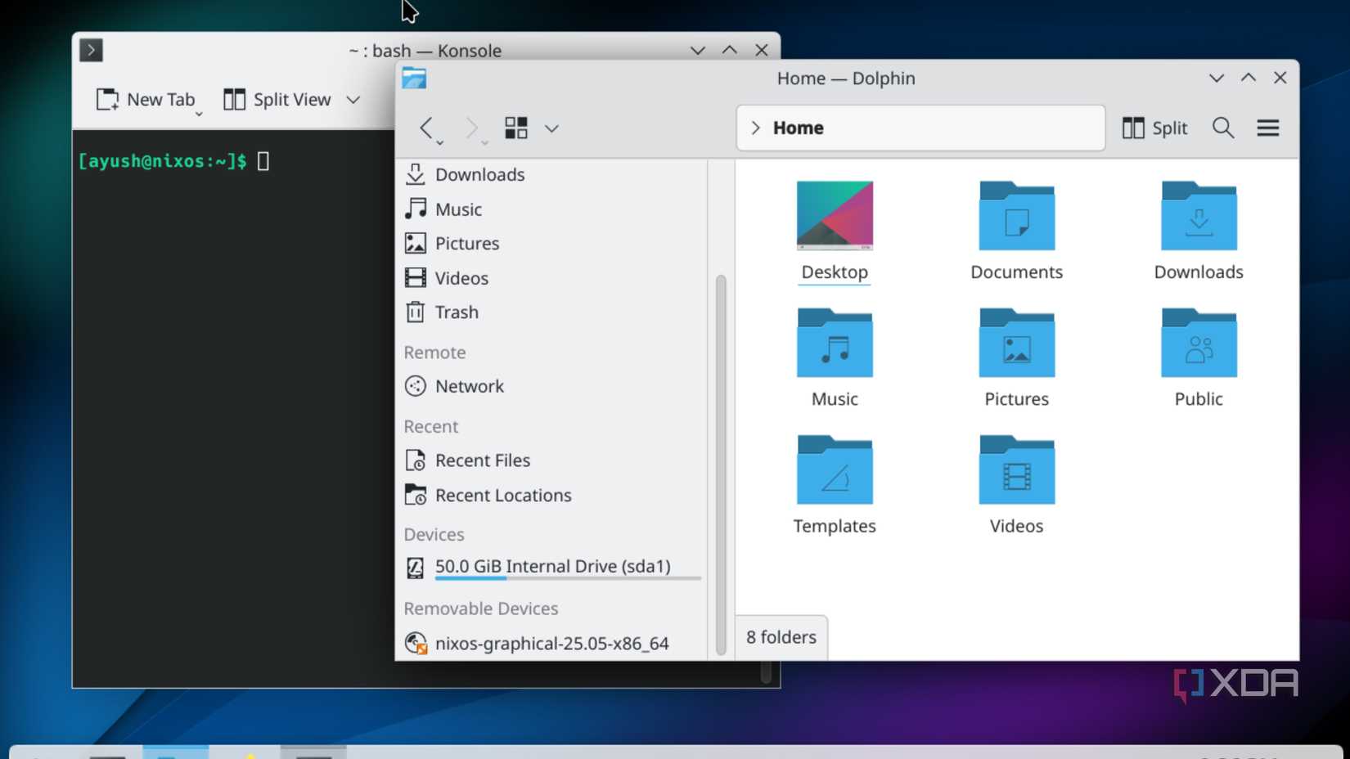The height and width of the screenshot is (759, 1350).
Task: Open the Templates folder
Action: pos(835,484)
